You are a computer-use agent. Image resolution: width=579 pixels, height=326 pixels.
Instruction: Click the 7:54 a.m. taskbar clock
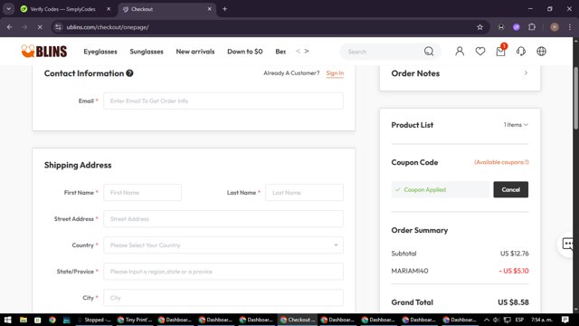pos(542,320)
